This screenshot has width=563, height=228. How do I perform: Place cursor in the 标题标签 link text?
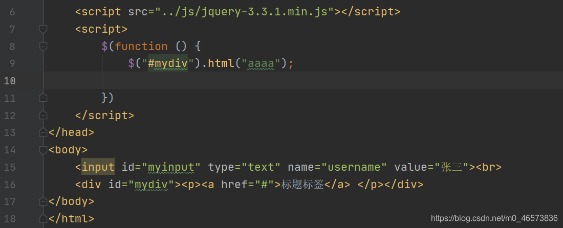(x=302, y=184)
